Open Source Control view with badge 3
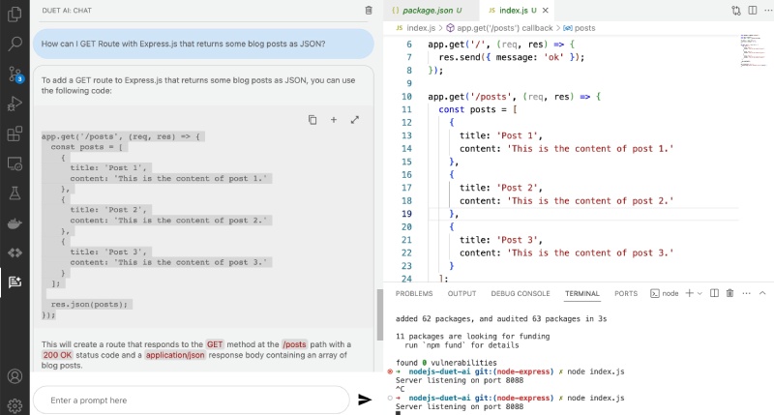774x415 pixels. [15, 74]
